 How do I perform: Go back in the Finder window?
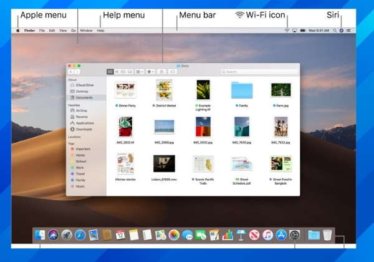(x=71, y=72)
